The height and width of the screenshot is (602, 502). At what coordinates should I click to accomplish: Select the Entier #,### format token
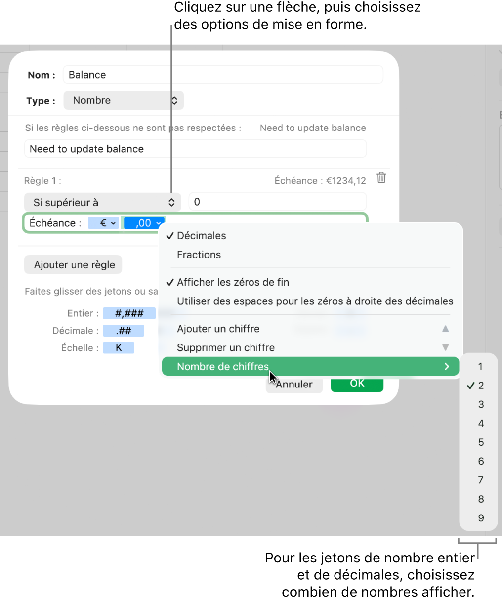(129, 313)
